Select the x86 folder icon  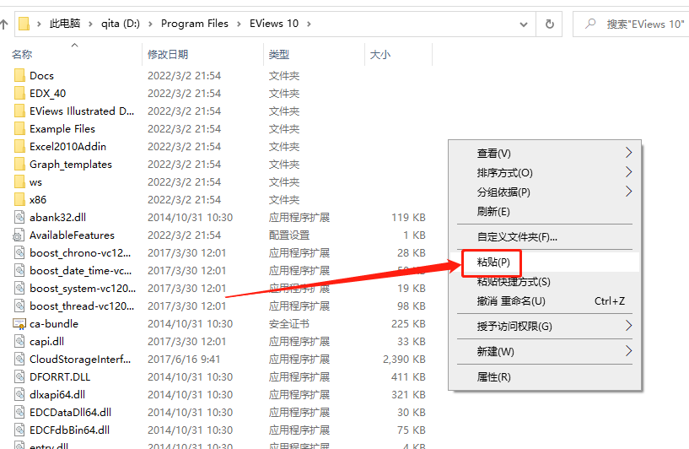19,200
